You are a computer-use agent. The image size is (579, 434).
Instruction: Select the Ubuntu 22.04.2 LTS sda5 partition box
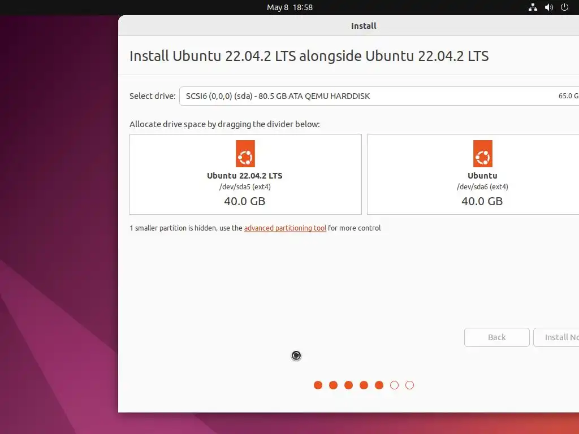pyautogui.click(x=245, y=174)
